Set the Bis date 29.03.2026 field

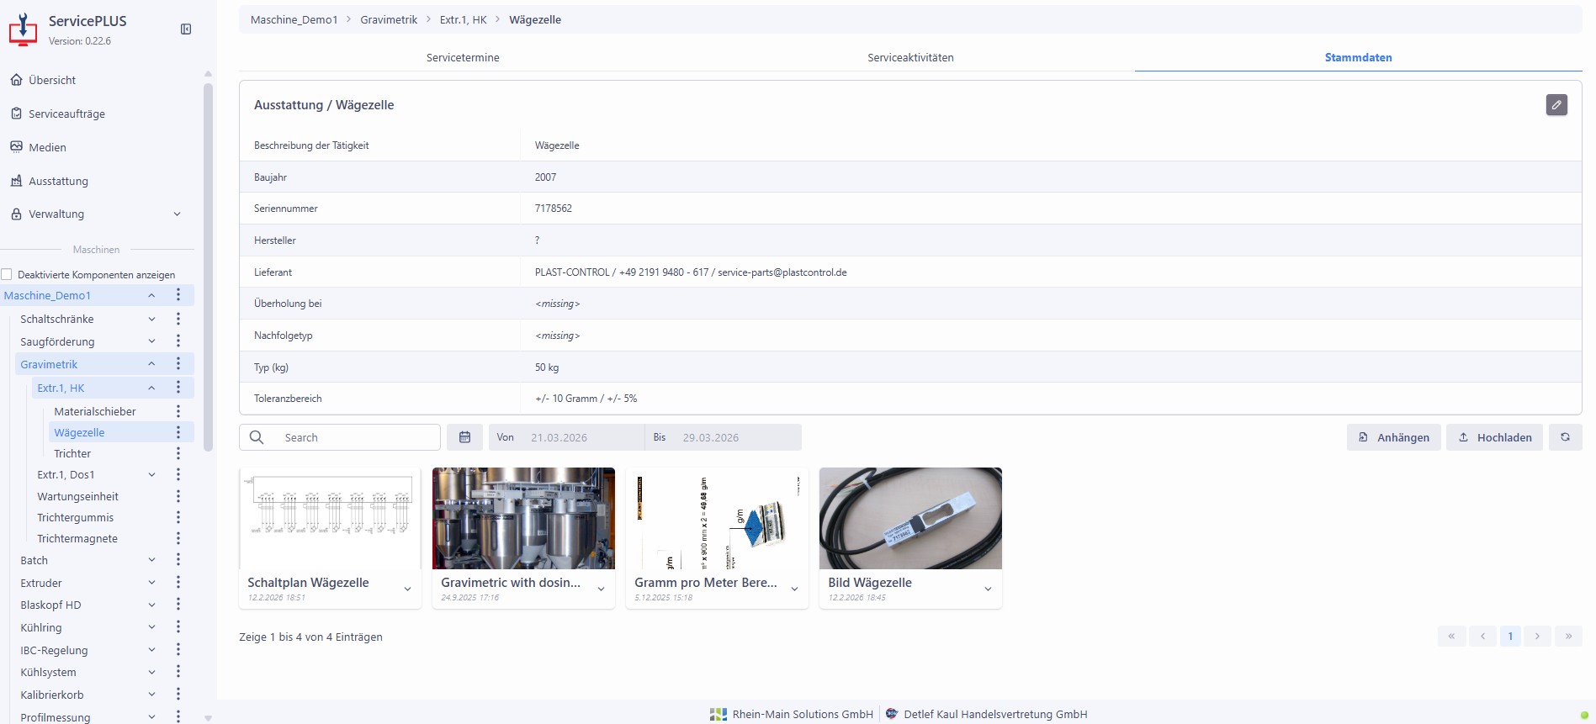coord(736,437)
